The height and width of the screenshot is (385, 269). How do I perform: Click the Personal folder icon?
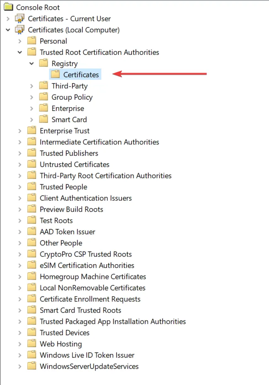click(32, 41)
